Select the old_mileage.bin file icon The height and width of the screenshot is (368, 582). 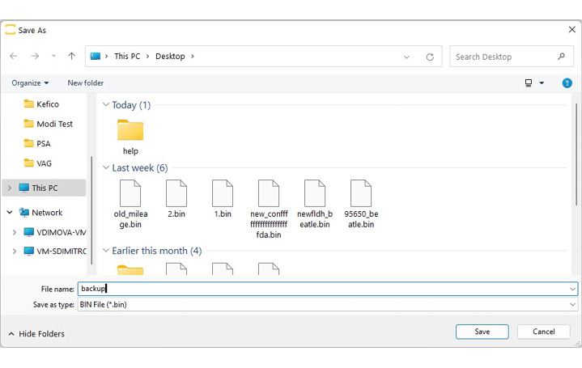coord(130,195)
